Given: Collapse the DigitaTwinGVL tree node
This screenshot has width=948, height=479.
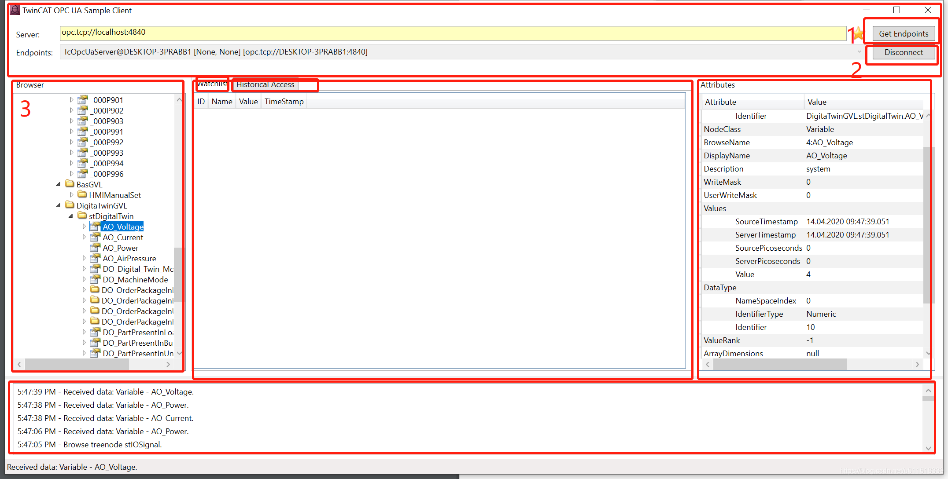Looking at the screenshot, I should tap(58, 205).
